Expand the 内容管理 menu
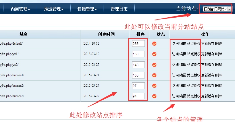Screen dimensions: 235x122 pyautogui.click(x=21, y=9)
